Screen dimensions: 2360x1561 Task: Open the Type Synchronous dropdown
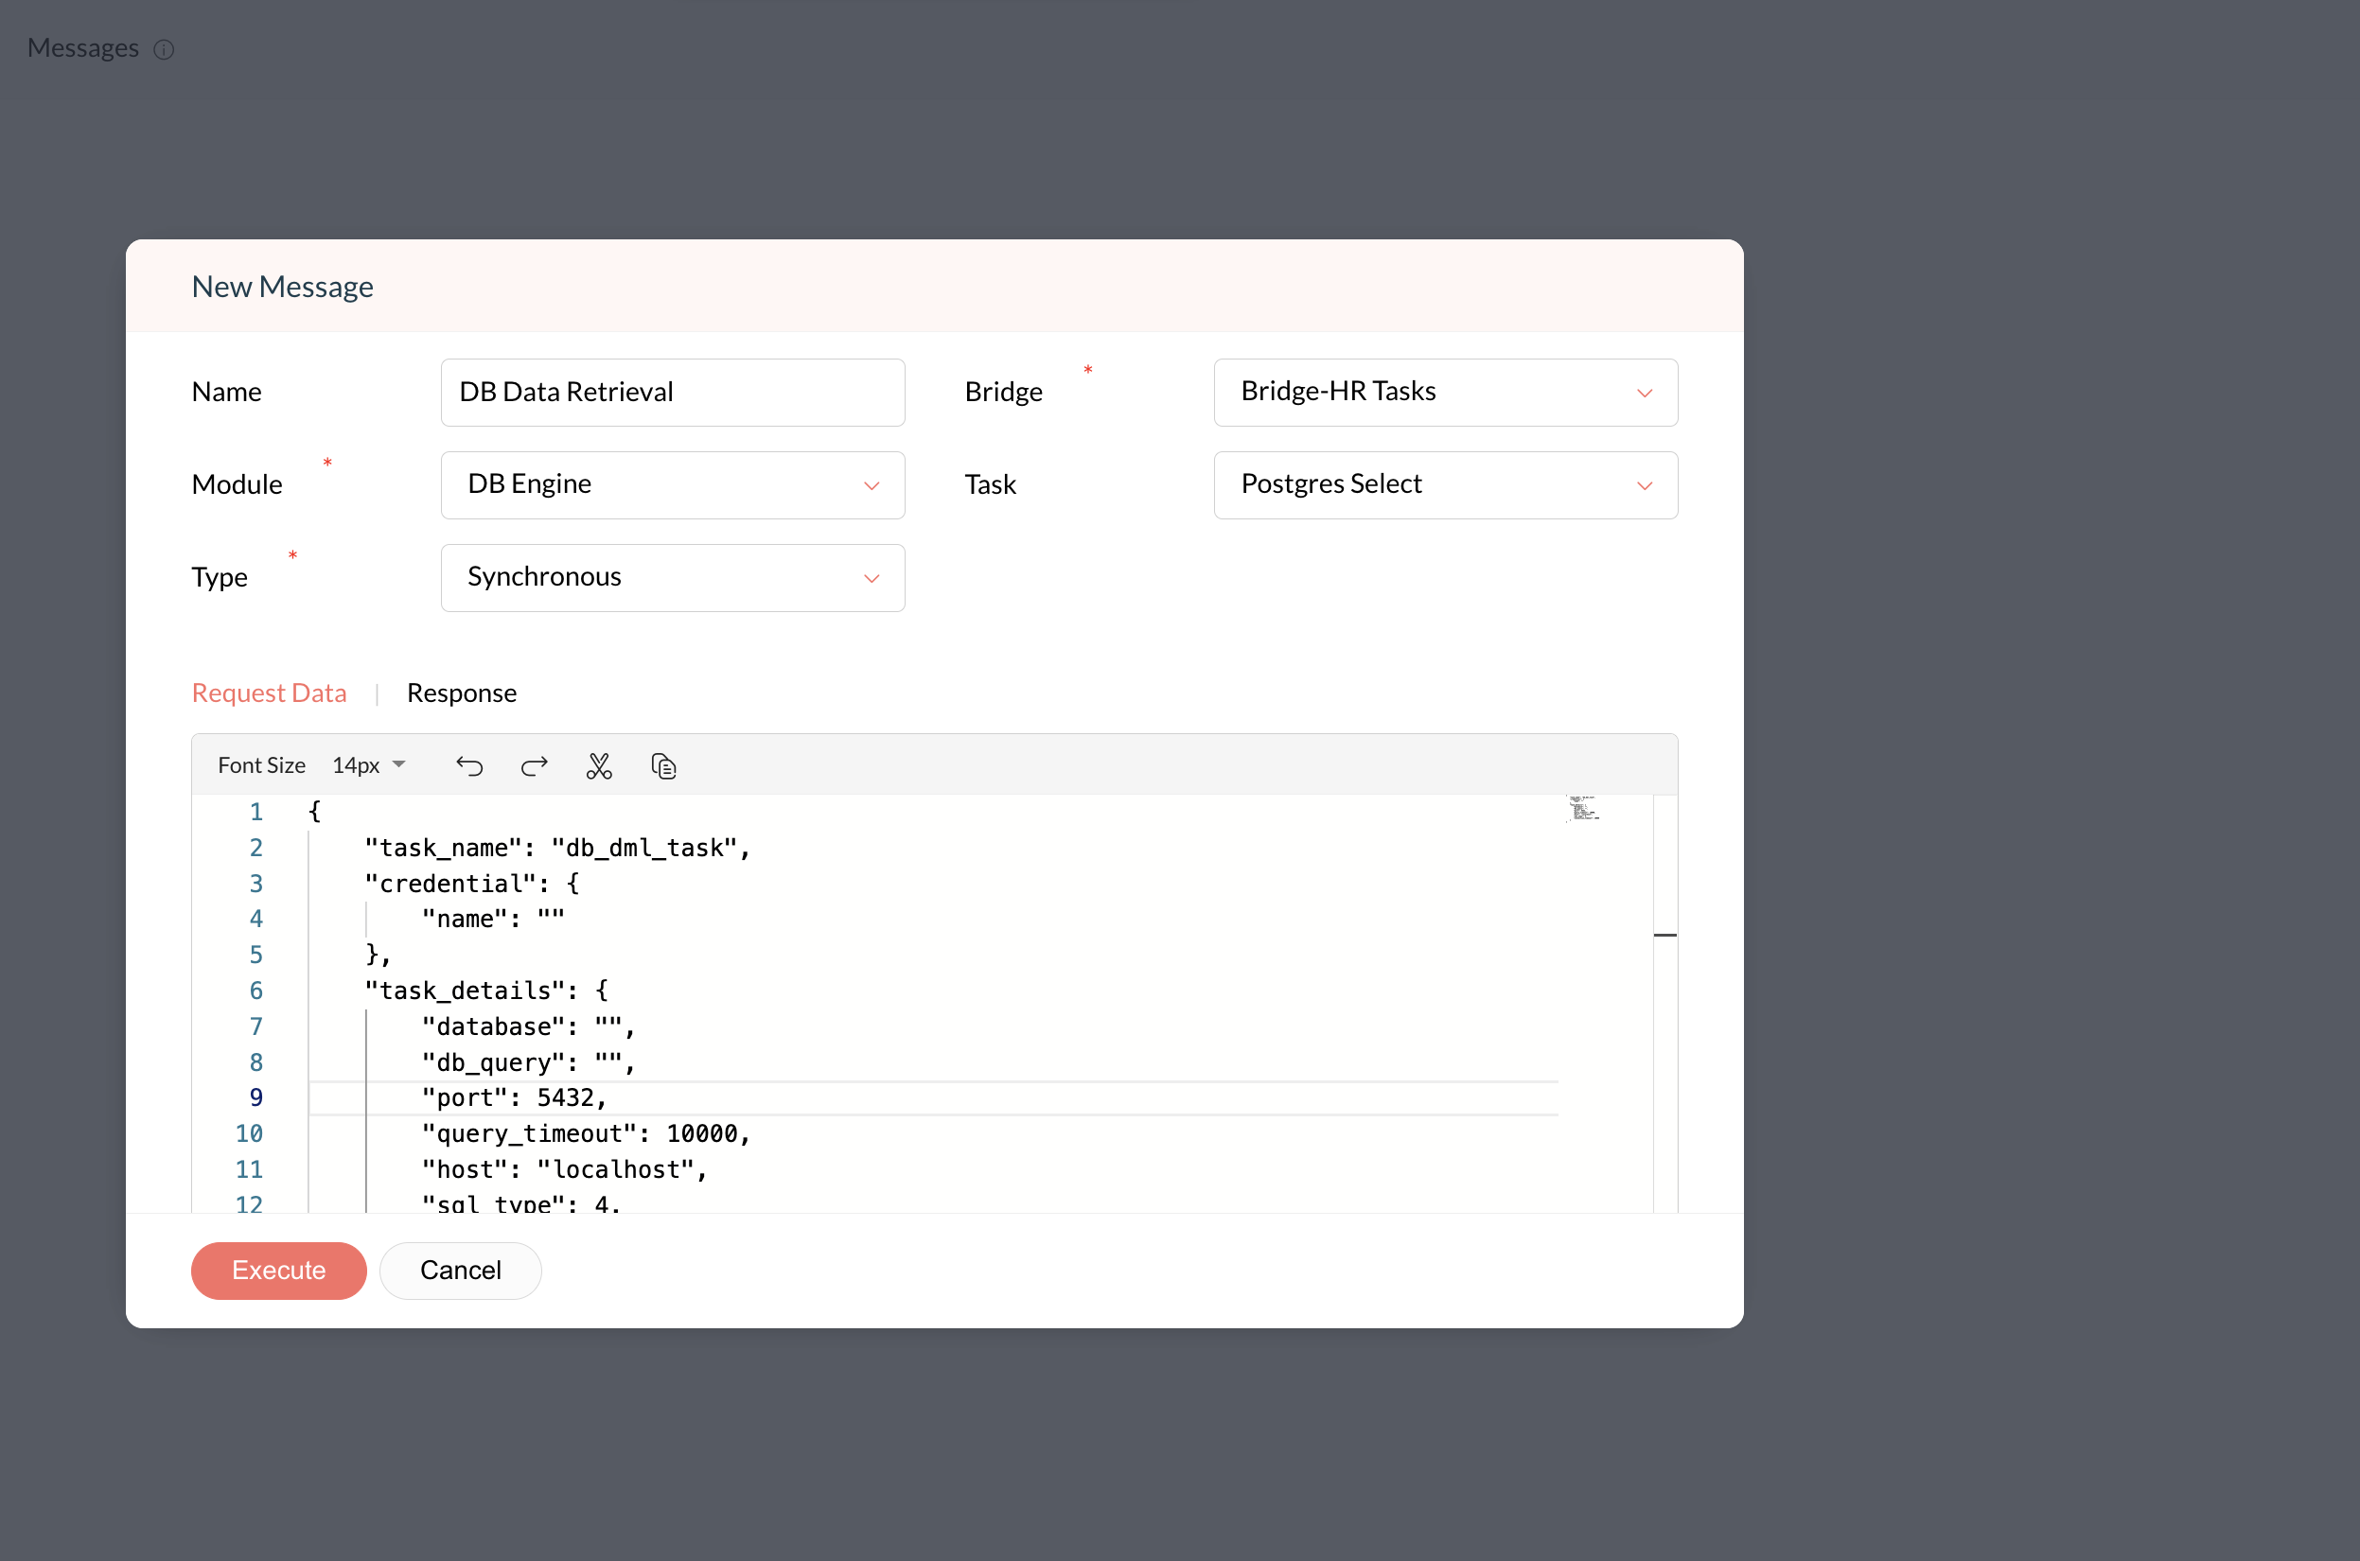click(672, 577)
